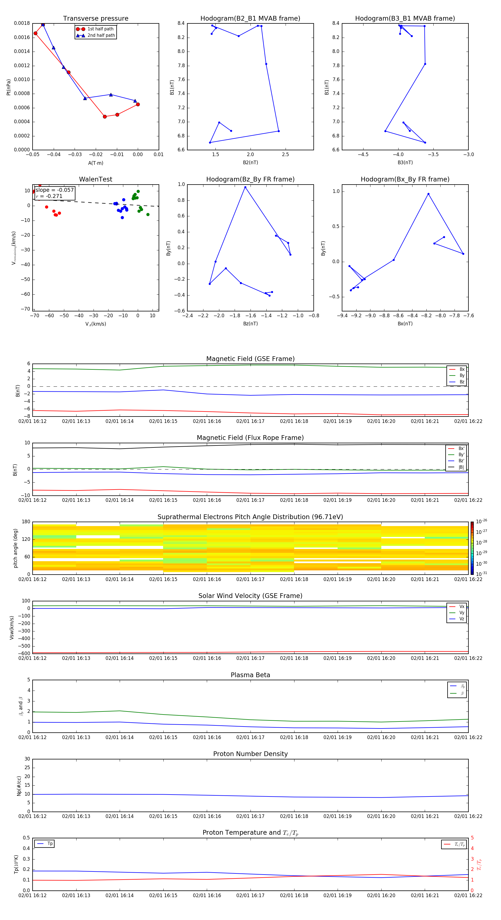501x920 pixels.
Task: Click the 'B3(nT)' x-axis label
Action: click(x=405, y=163)
